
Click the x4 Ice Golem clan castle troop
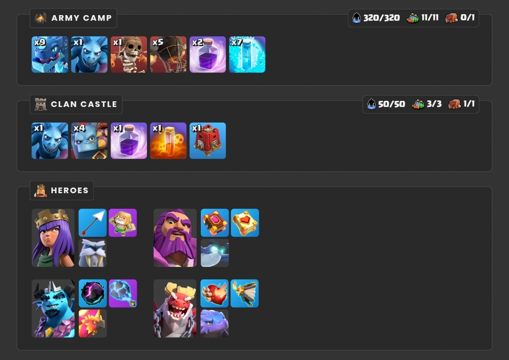[x=89, y=140]
